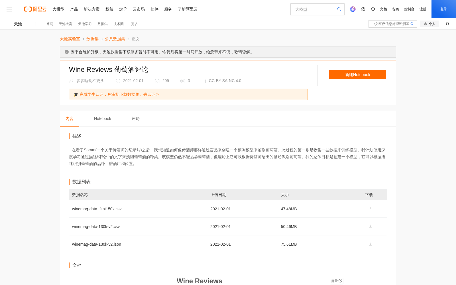Click the 上传日期 column header
456x285 pixels.
218,195
